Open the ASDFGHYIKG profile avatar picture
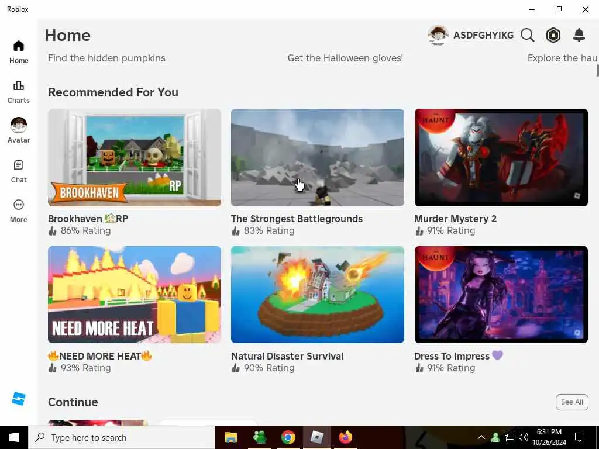The height and width of the screenshot is (449, 599). click(x=438, y=35)
